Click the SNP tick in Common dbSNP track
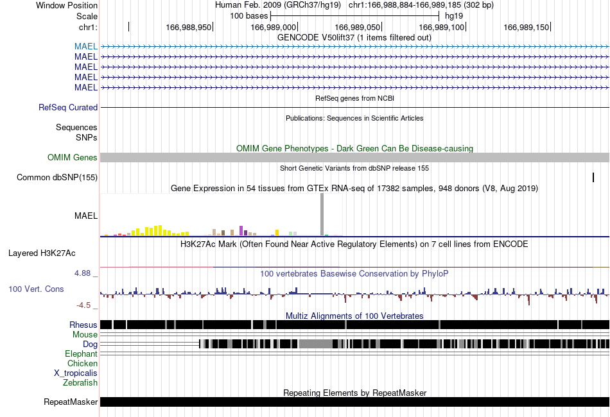The height and width of the screenshot is (417, 610). [593, 177]
